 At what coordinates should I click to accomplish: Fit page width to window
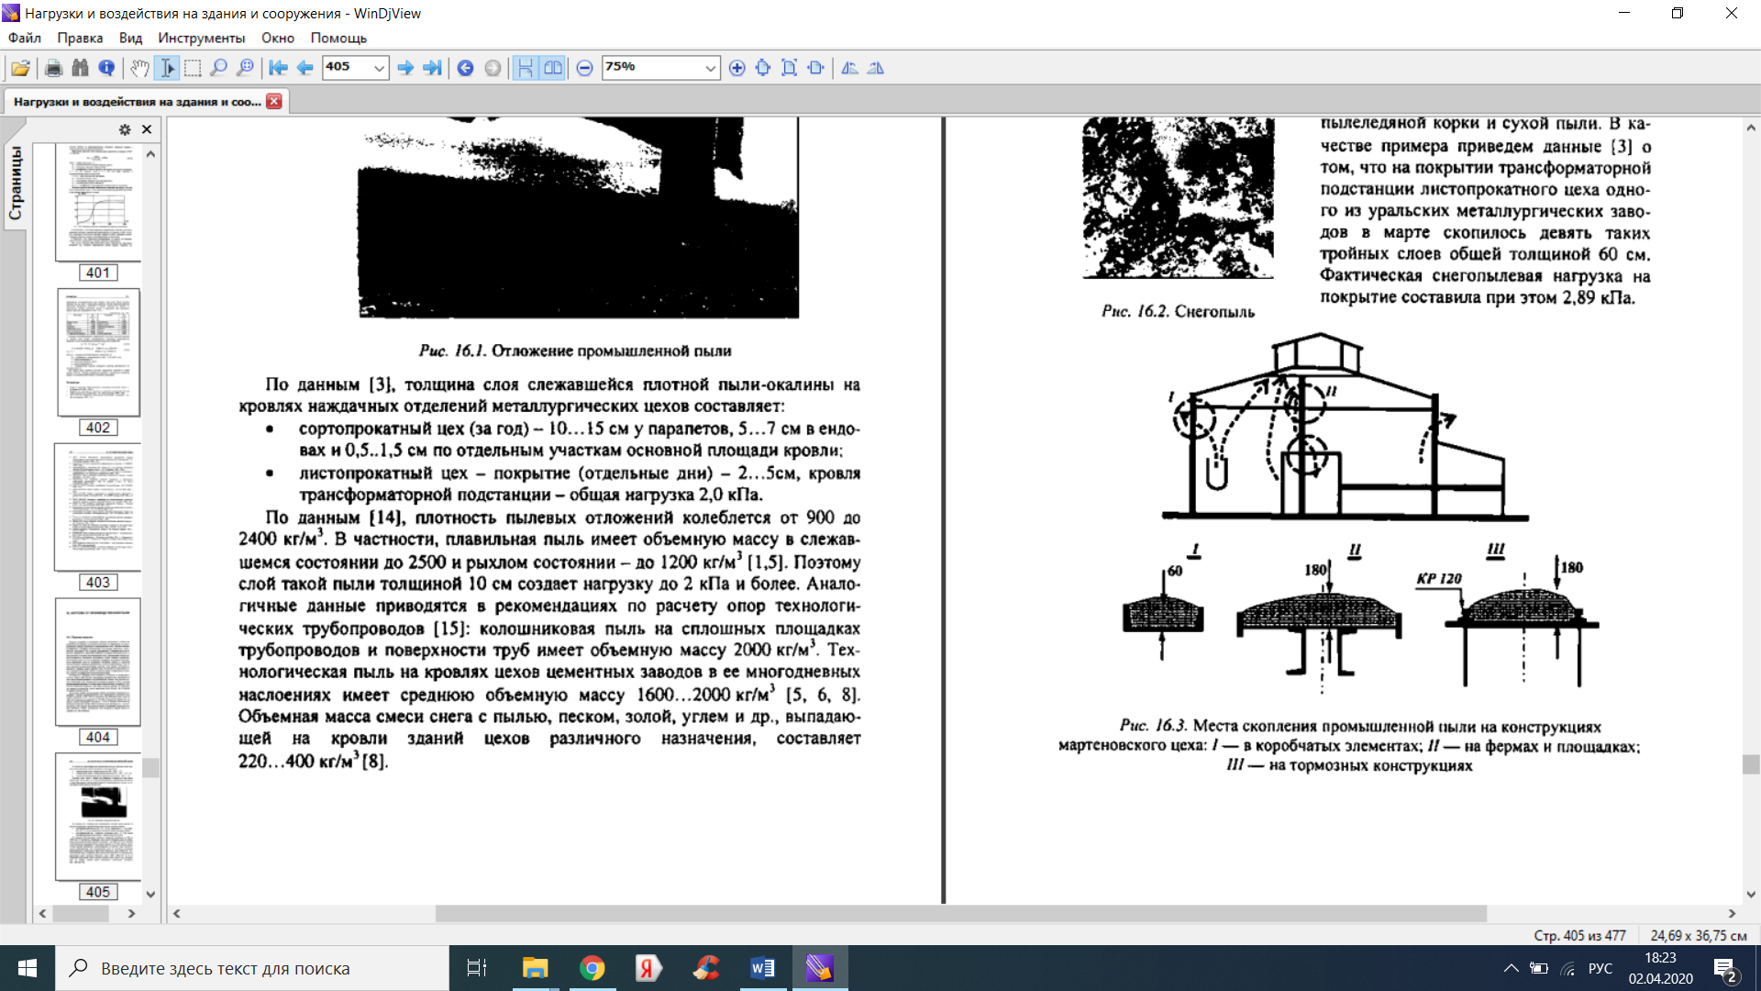(815, 68)
